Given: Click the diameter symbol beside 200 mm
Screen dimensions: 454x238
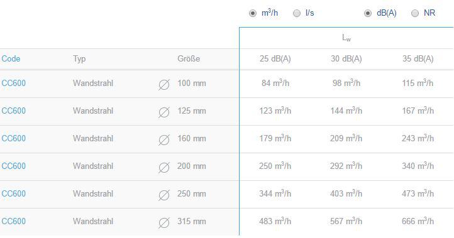Looking at the screenshot, I should click(164, 168).
